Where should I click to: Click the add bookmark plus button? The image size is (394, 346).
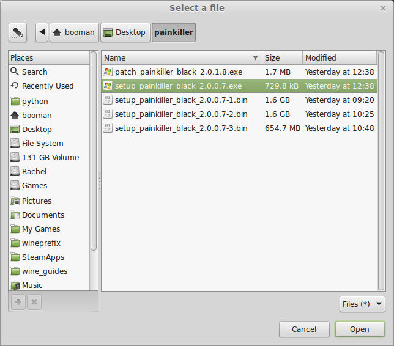(18, 302)
